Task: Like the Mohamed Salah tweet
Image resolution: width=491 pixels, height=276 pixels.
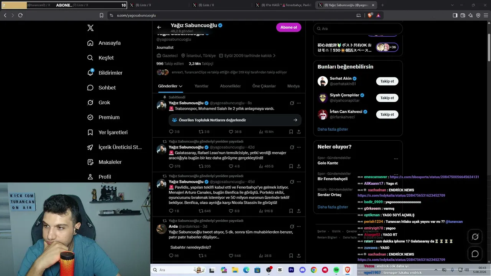Action: point(231,131)
